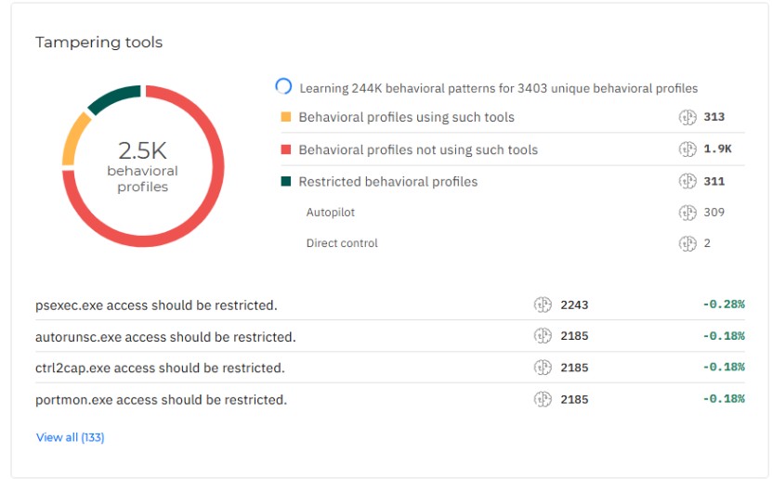Select the brain icon beside count 311
The image size is (772, 479).
[687, 181]
